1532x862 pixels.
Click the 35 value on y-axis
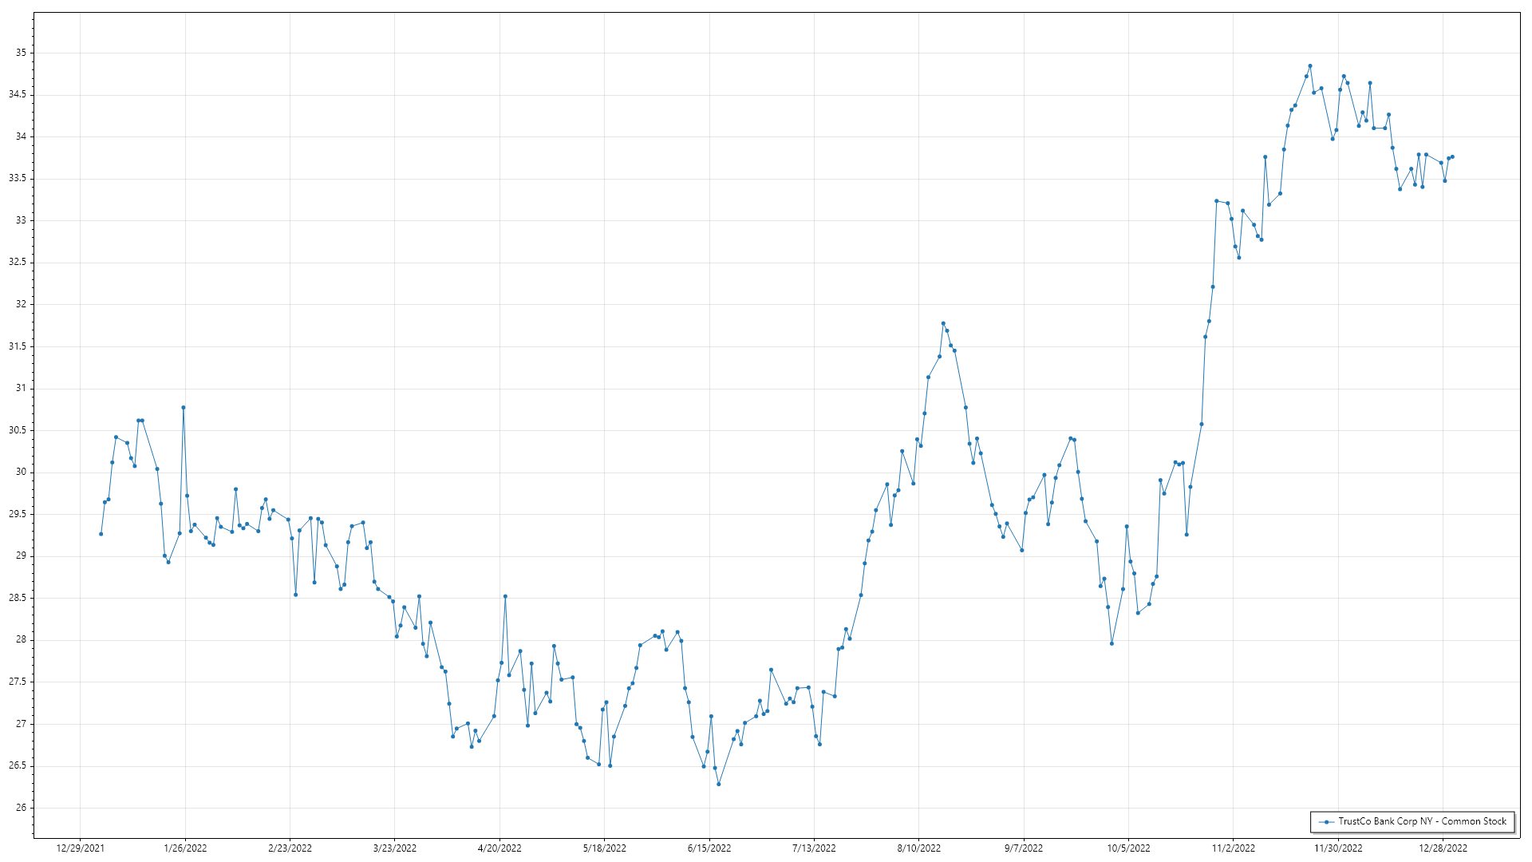coord(21,53)
